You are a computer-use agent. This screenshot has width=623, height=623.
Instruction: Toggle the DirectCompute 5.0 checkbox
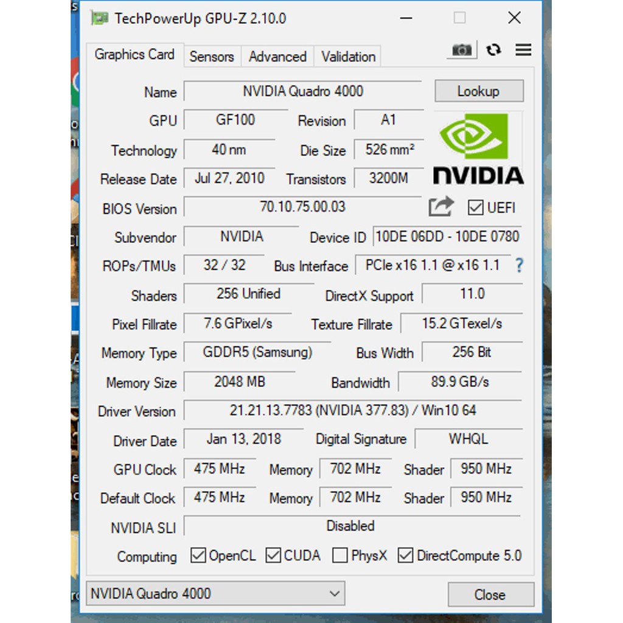[x=405, y=555]
